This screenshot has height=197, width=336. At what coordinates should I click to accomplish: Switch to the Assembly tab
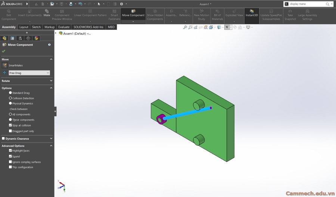[9, 27]
